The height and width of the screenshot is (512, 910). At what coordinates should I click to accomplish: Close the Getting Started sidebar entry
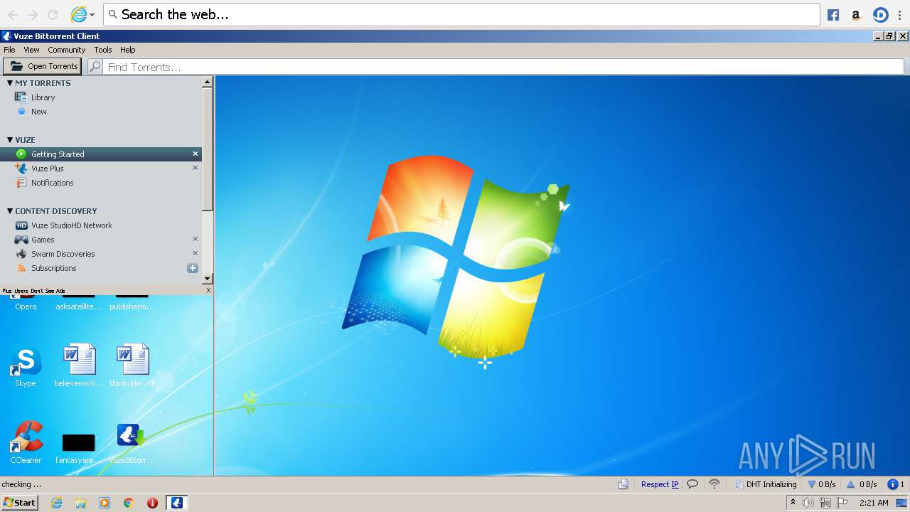coord(196,154)
